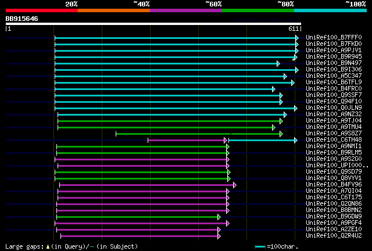Click the cyan arrowhead ending the C6TH48 alignment
The width and height of the screenshot is (372, 251).
tap(296, 141)
